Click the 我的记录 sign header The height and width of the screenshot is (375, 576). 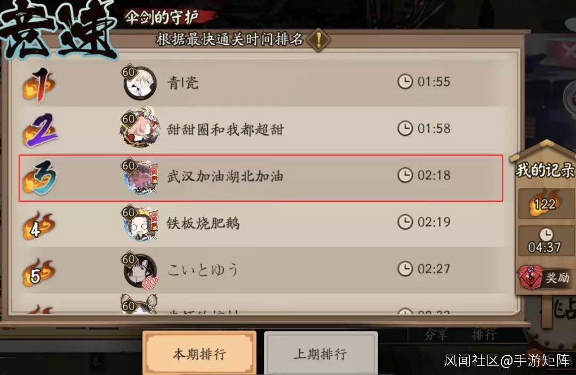click(545, 170)
